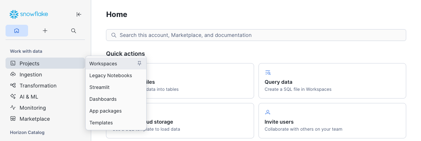Open the Ingestion sidebar item

point(45,75)
